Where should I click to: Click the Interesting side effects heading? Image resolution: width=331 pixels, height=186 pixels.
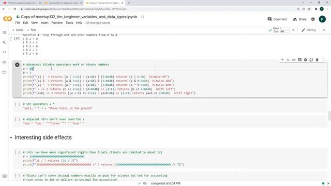tap(43, 137)
